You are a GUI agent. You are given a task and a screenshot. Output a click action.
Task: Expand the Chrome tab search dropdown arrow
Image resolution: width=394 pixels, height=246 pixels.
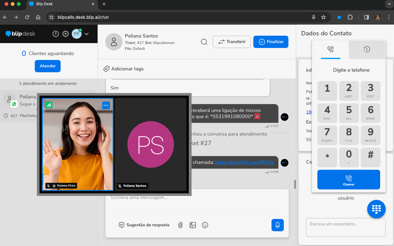(x=389, y=4)
